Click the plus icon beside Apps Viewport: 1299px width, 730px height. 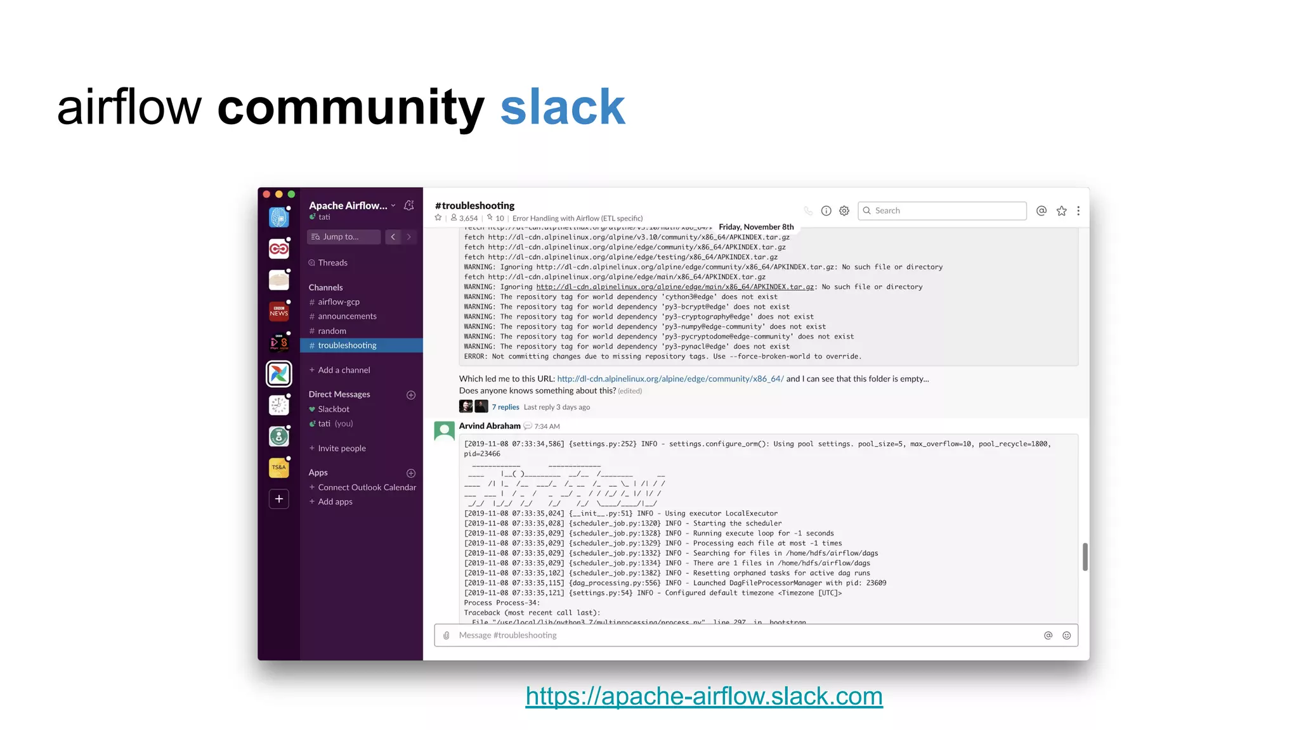coord(411,473)
